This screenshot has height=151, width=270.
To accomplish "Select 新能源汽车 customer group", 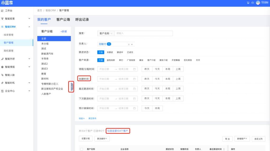I will (47, 54).
